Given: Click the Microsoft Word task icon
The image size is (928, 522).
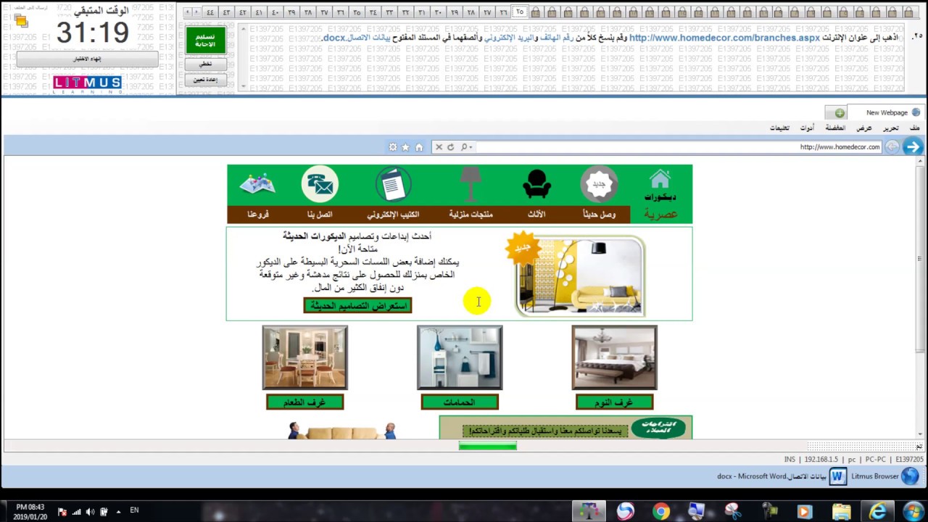Looking at the screenshot, I should click(837, 476).
